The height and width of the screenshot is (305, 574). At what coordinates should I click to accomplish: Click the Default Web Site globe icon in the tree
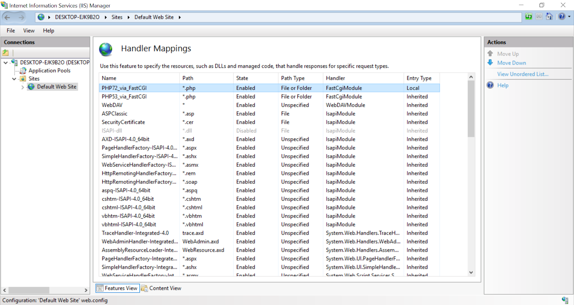[x=32, y=87]
